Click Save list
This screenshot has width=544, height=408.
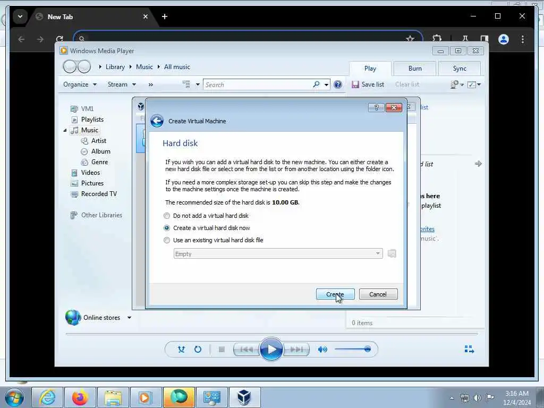[x=368, y=84]
